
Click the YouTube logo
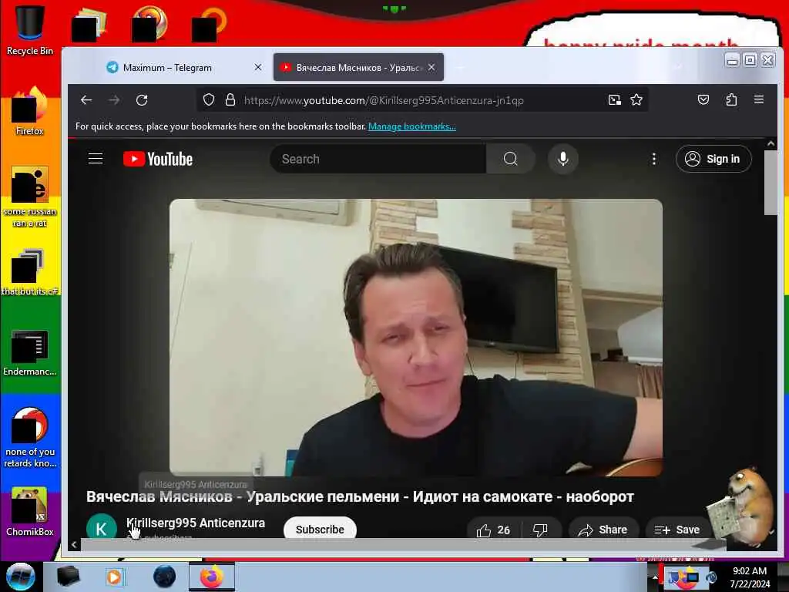point(158,159)
